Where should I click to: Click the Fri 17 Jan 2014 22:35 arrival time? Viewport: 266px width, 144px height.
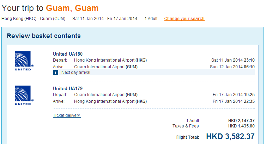click(x=234, y=101)
